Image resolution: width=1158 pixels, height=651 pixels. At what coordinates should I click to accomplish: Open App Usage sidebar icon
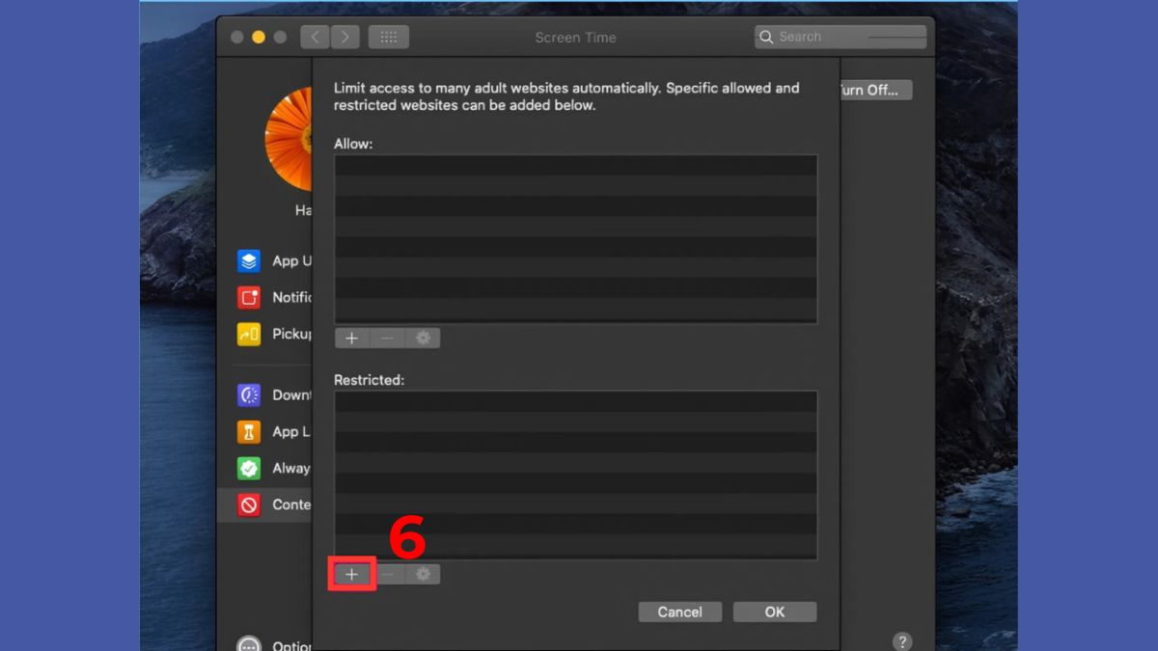pyautogui.click(x=249, y=260)
